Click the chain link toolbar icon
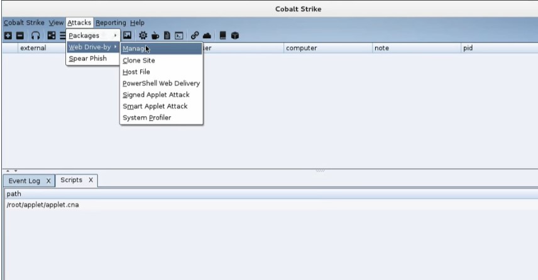Screen dimensions: 538x280 pyautogui.click(x=195, y=35)
